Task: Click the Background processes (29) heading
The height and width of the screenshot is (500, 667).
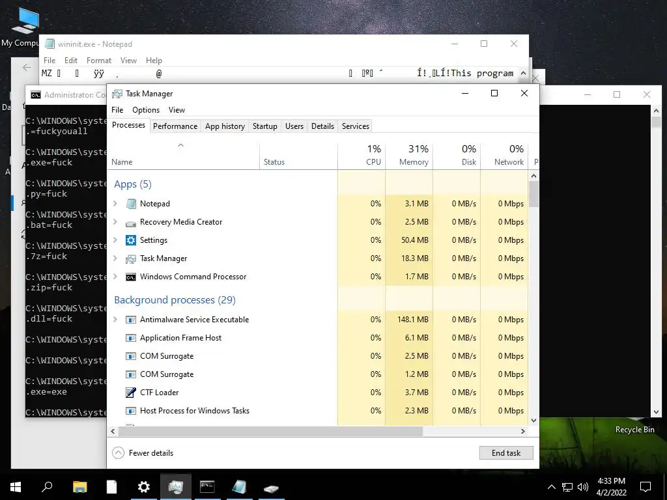Action: tap(175, 300)
